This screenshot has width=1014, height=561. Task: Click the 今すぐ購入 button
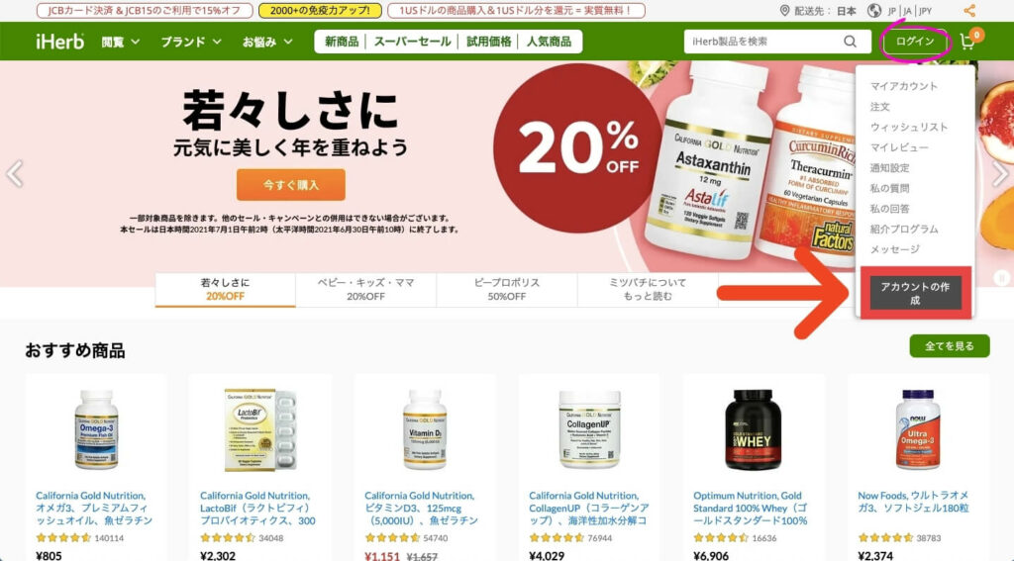(290, 185)
